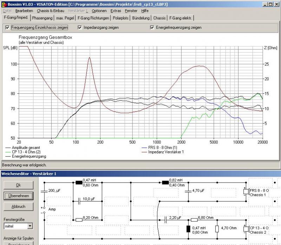Screen dimensions: 281x245
Task: Select the 4,70 Ohm resistor component
Action: tap(217, 229)
